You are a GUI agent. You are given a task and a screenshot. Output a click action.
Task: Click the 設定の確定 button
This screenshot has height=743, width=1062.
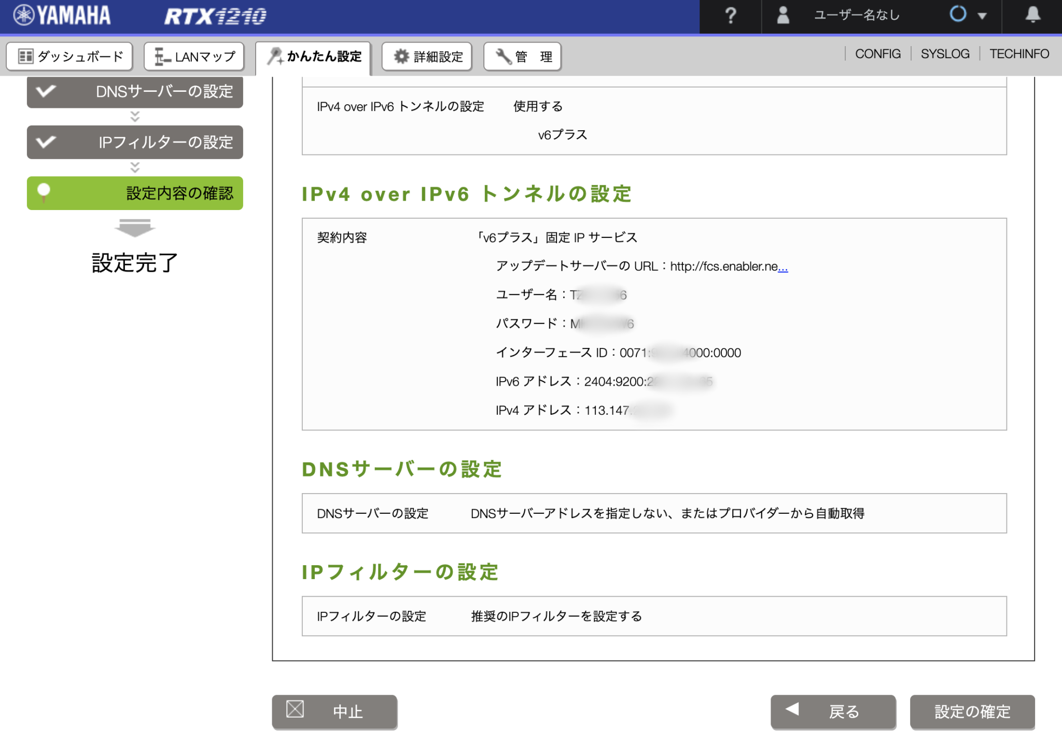[973, 712]
